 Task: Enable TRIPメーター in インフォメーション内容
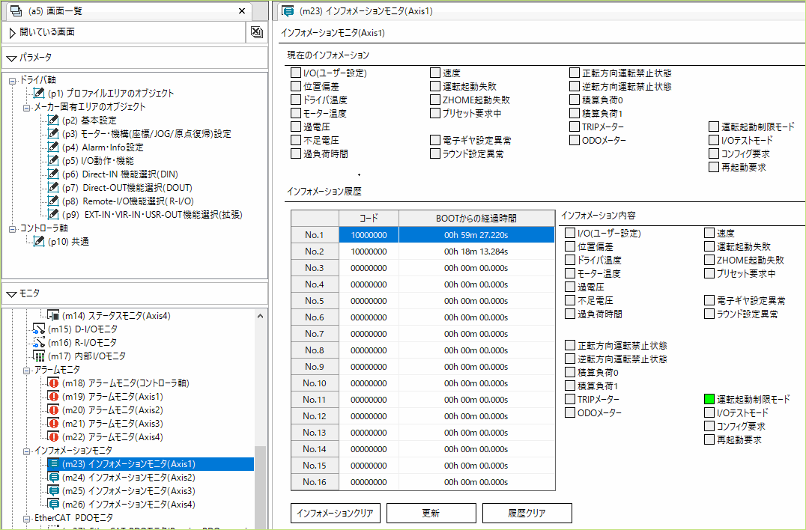[570, 398]
